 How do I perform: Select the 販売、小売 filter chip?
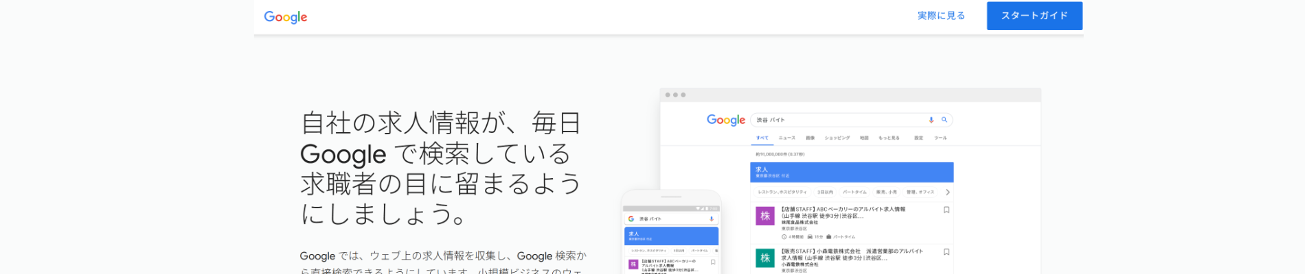[886, 192]
